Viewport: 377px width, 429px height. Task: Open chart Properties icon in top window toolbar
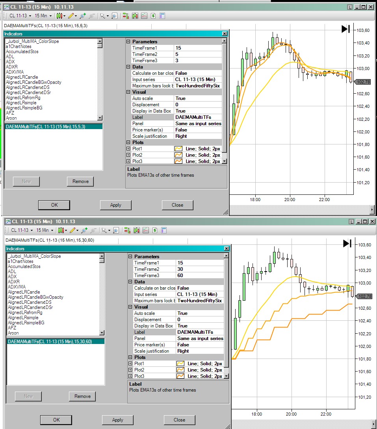coord(162,16)
